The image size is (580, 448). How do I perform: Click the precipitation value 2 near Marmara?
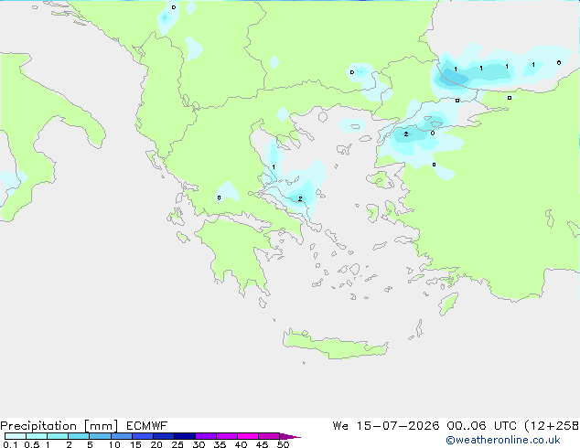tap(406, 133)
